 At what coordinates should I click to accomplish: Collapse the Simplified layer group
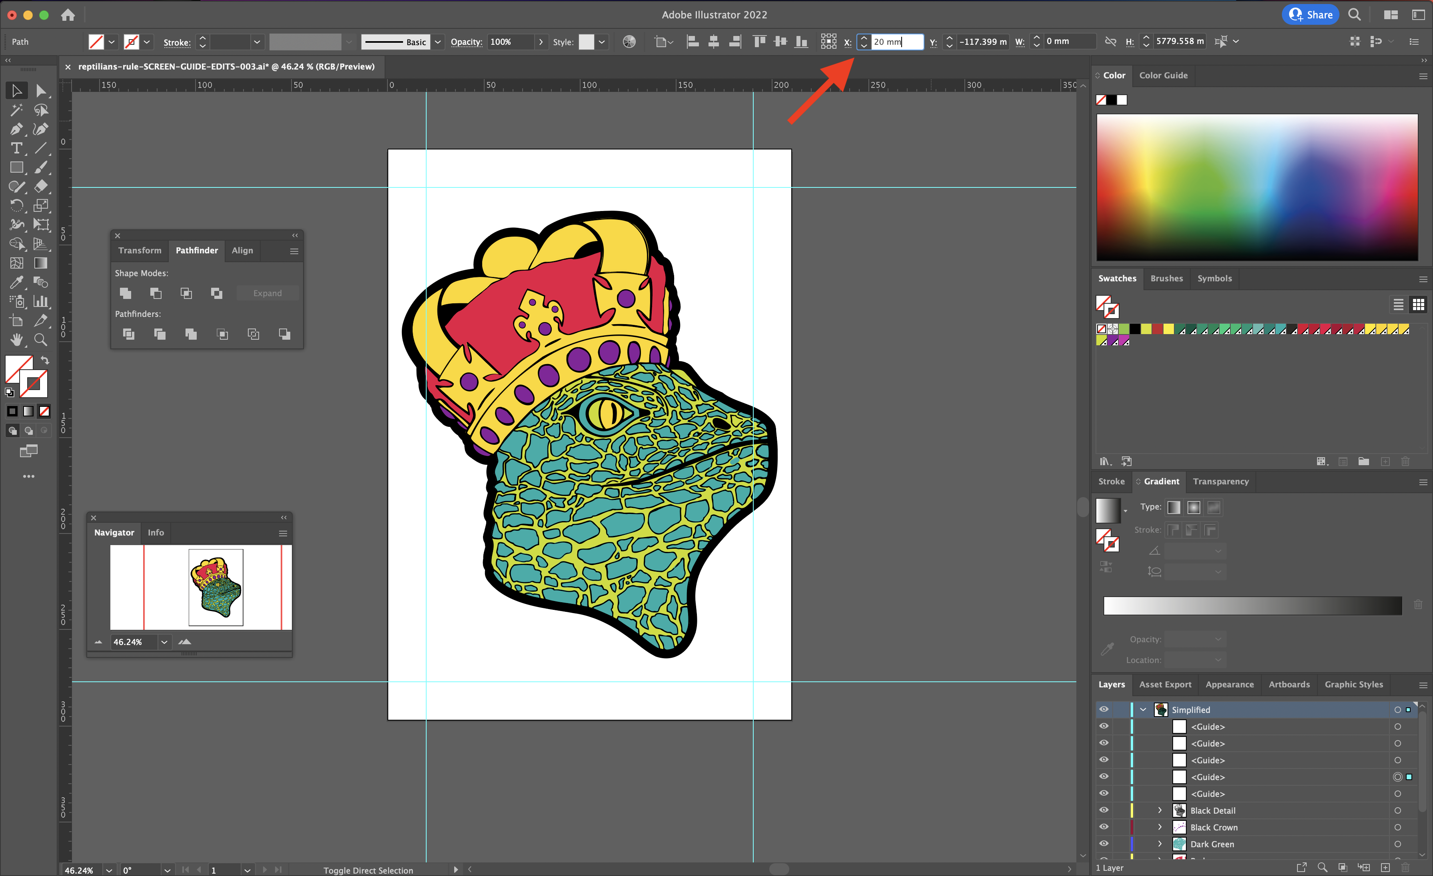(1143, 709)
